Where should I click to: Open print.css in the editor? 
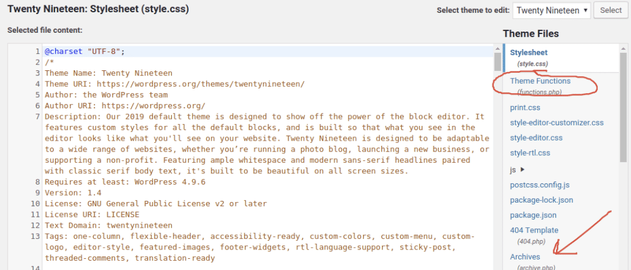pyautogui.click(x=525, y=108)
